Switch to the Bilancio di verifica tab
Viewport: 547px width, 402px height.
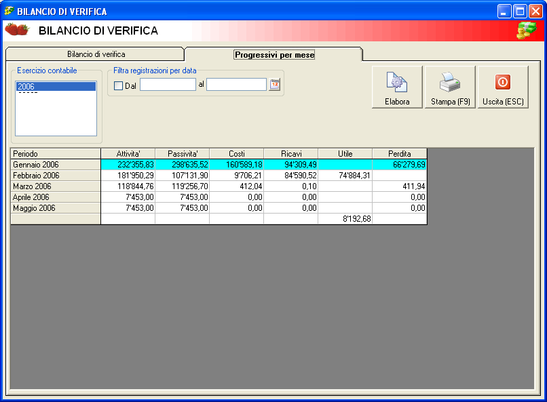96,54
